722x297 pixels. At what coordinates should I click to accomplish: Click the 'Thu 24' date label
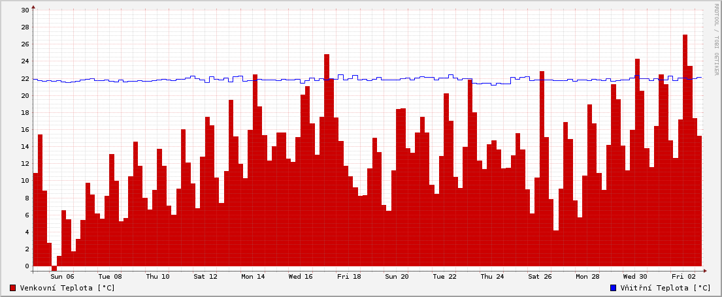coord(492,277)
